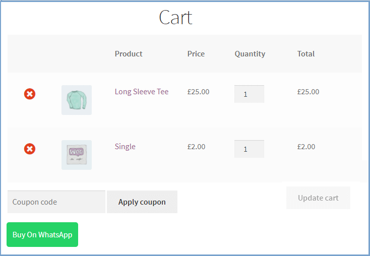Open Long Sleeve Tee product thumbnail

(x=77, y=100)
